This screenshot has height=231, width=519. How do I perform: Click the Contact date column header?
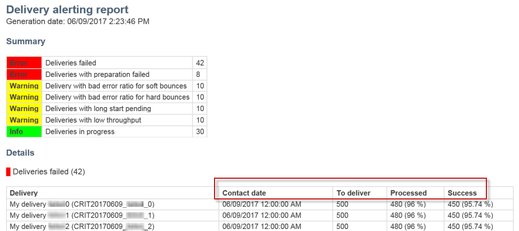coord(244,193)
